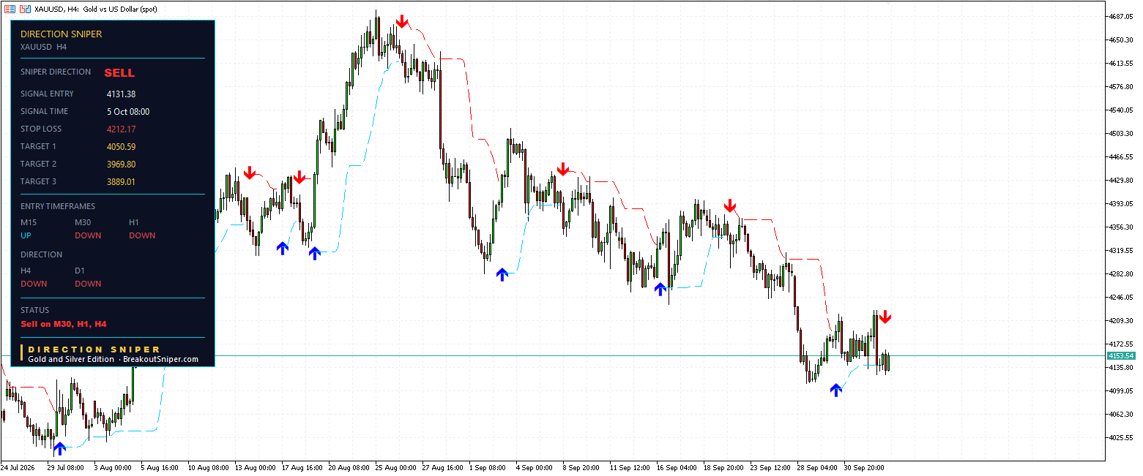1143x476 pixels.
Task: Select Target 2 value 3969.80
Action: point(121,164)
